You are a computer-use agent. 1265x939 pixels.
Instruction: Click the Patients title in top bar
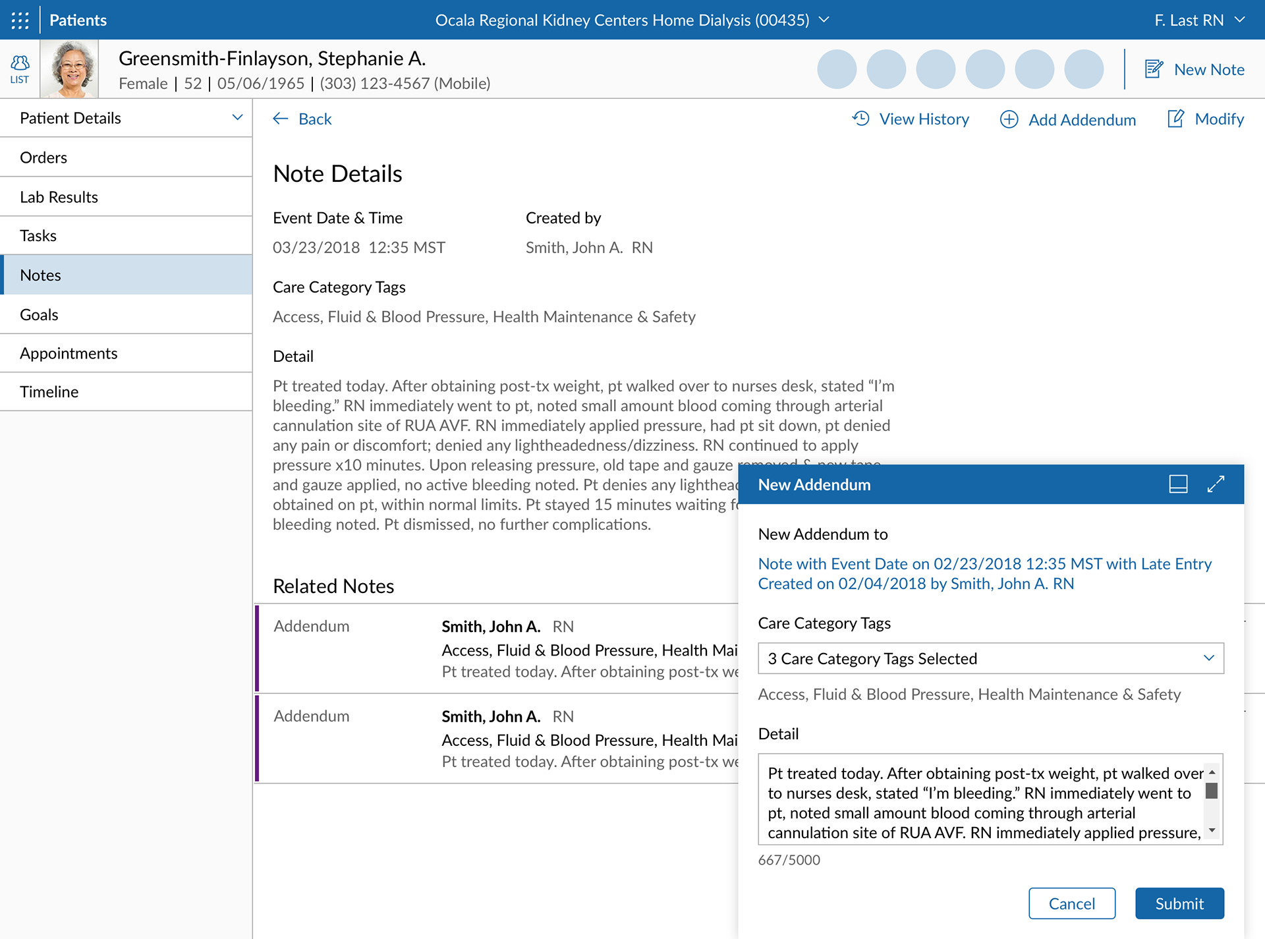click(78, 20)
